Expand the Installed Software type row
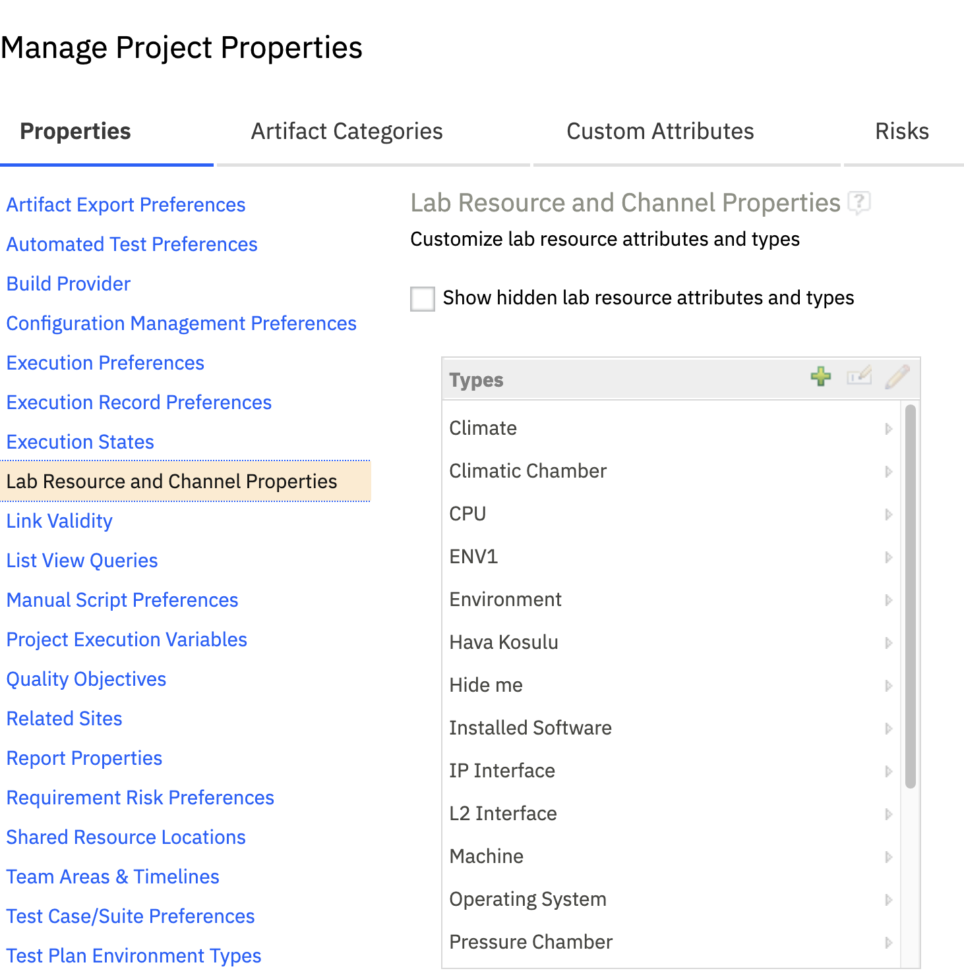 (x=889, y=728)
